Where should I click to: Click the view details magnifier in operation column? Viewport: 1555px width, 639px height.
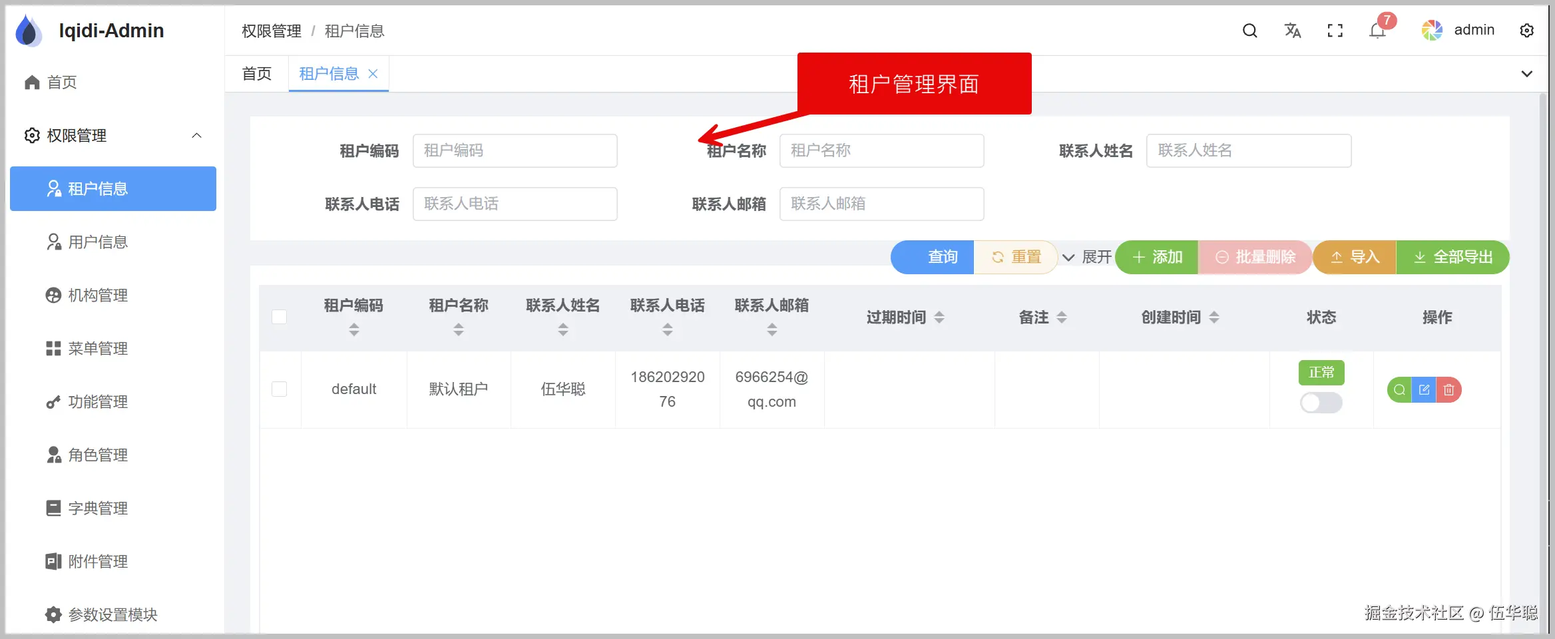[1399, 389]
